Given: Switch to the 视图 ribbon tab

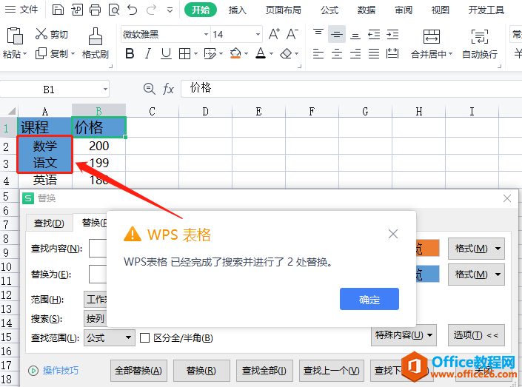Looking at the screenshot, I should (x=440, y=10).
